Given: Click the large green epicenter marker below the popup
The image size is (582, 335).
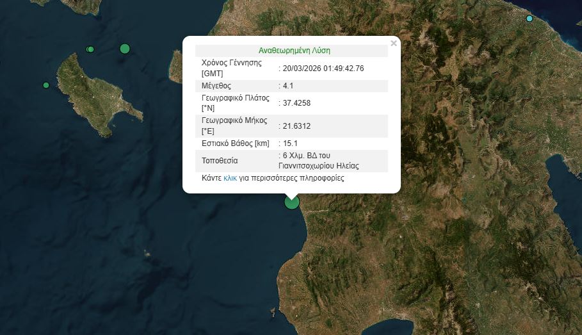Looking at the screenshot, I should (x=292, y=202).
